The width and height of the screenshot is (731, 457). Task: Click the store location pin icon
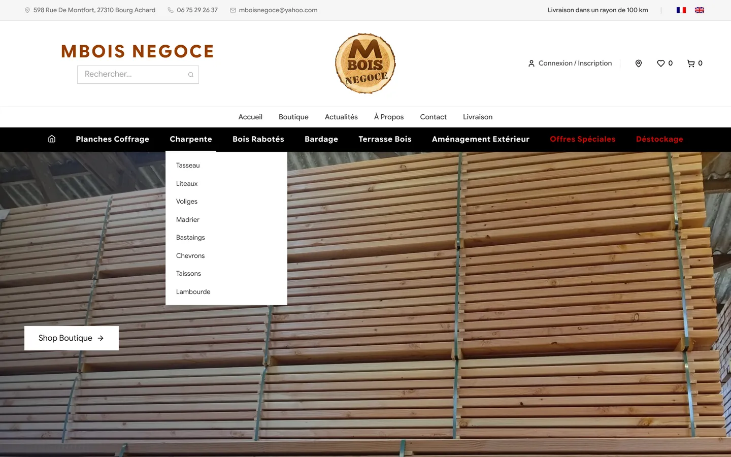[x=639, y=63]
